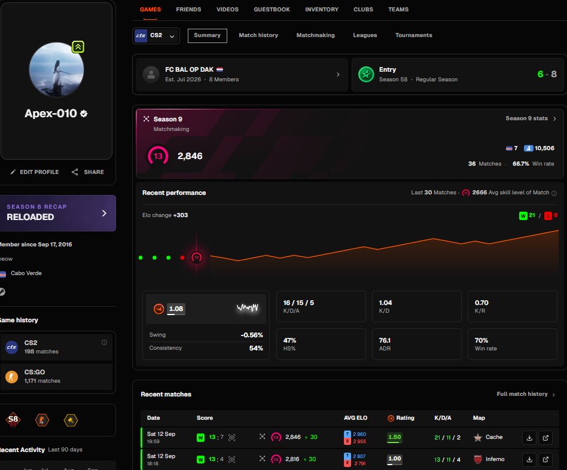Click the 1.08 rating icon in performance card
This screenshot has width=567, height=470.
tap(158, 309)
